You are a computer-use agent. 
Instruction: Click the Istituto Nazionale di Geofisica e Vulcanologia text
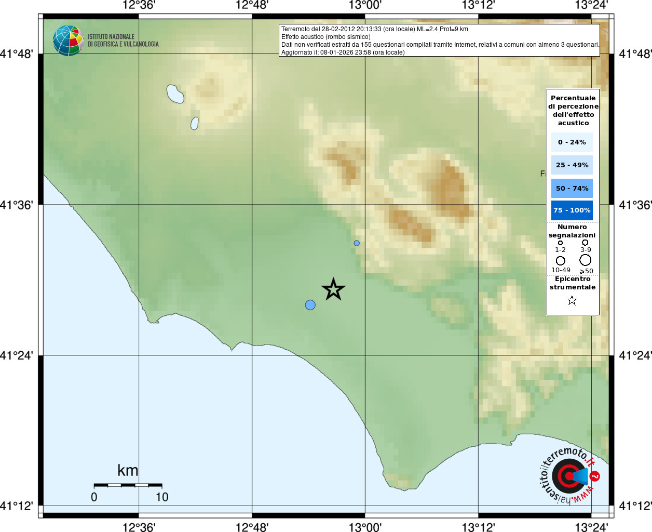pos(124,41)
